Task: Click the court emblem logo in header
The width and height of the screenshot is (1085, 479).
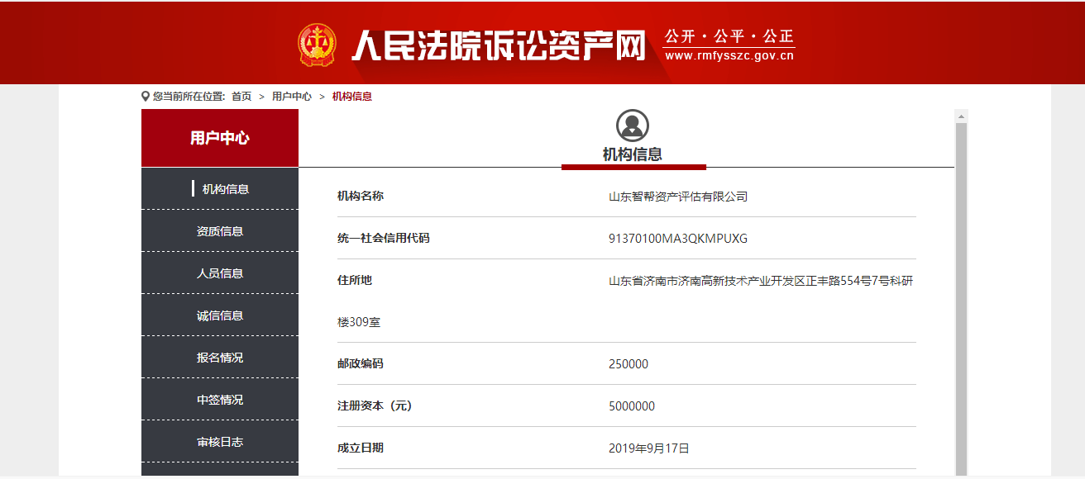Action: pos(318,45)
